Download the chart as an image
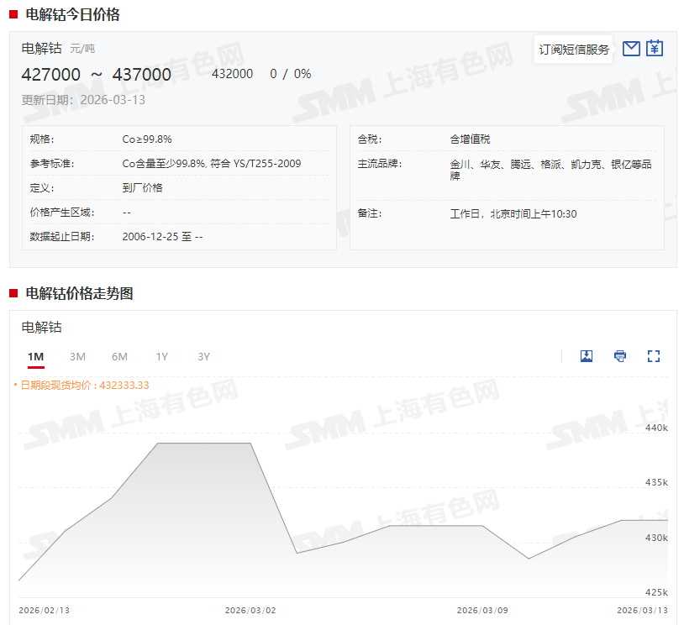Image resolution: width=684 pixels, height=625 pixels. coord(587,356)
